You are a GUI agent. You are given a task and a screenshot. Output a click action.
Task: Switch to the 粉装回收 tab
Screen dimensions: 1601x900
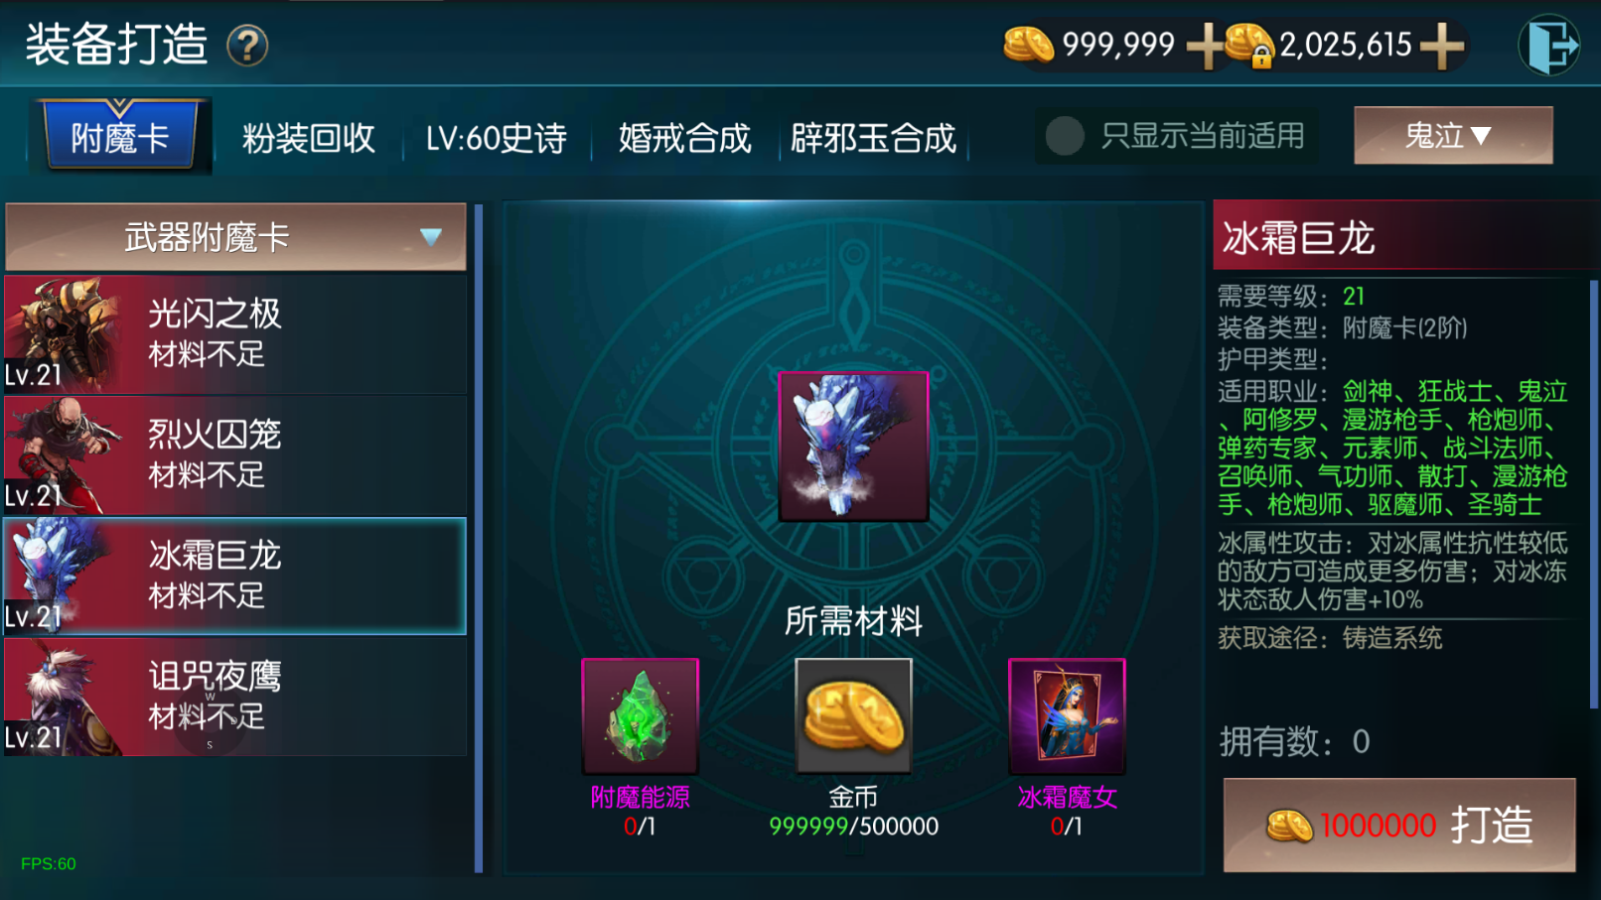(309, 138)
